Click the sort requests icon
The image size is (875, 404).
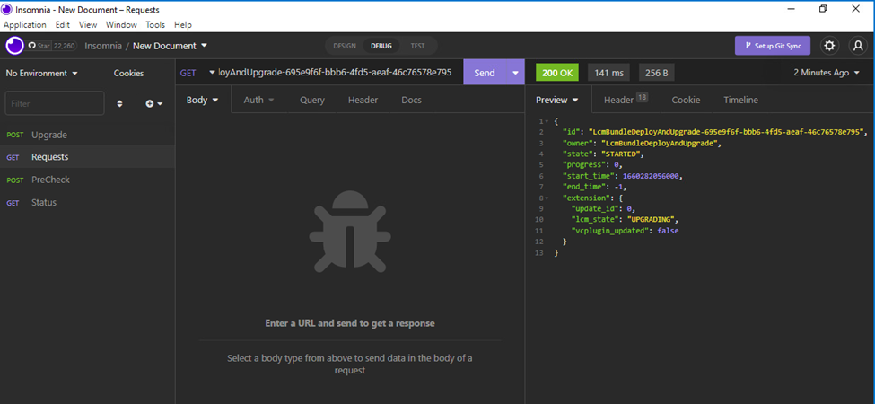click(x=120, y=104)
